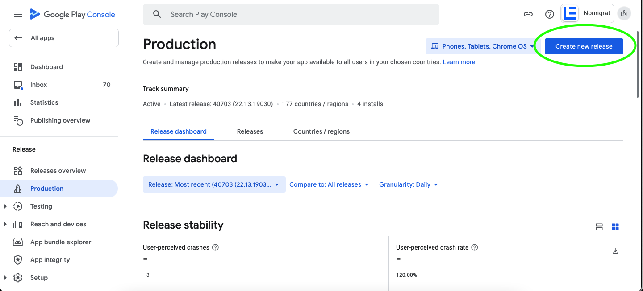Show info for User-perceived crashes

(215, 247)
